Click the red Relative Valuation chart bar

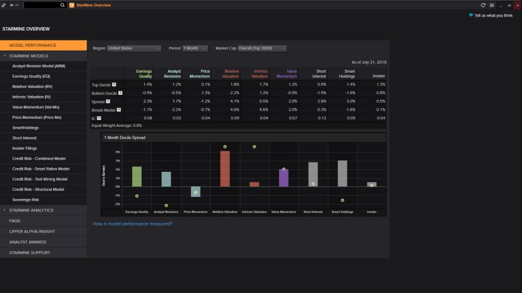pyautogui.click(x=225, y=169)
